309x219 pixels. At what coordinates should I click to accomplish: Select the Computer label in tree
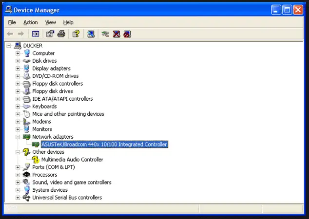tap(43, 54)
